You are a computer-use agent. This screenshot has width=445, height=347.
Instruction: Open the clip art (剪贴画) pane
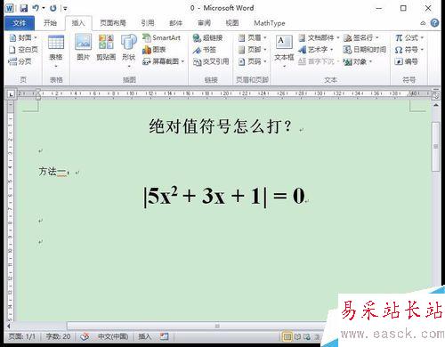point(106,47)
